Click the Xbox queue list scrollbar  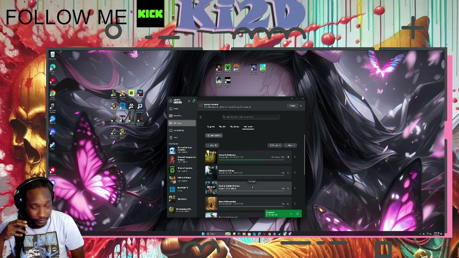click(x=304, y=154)
